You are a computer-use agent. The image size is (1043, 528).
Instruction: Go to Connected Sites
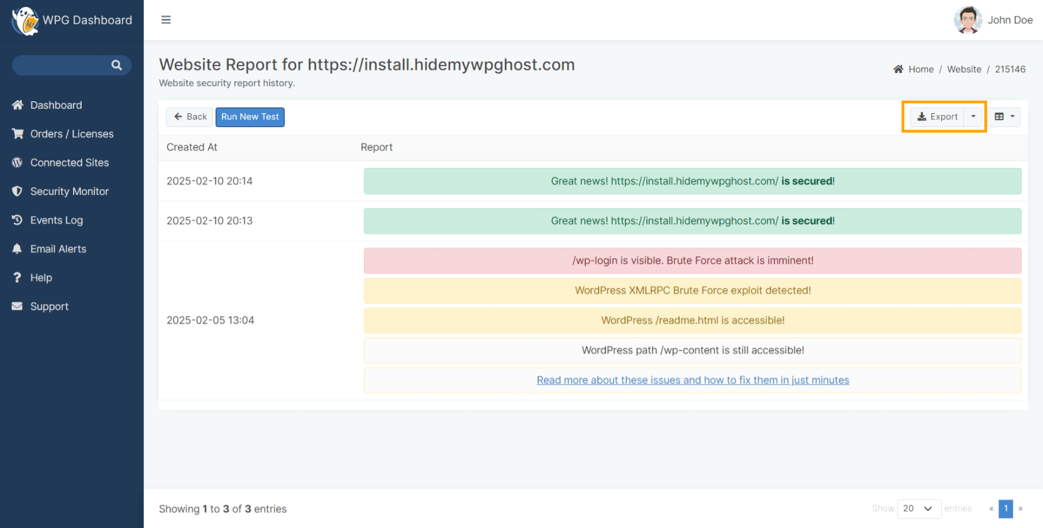click(70, 163)
